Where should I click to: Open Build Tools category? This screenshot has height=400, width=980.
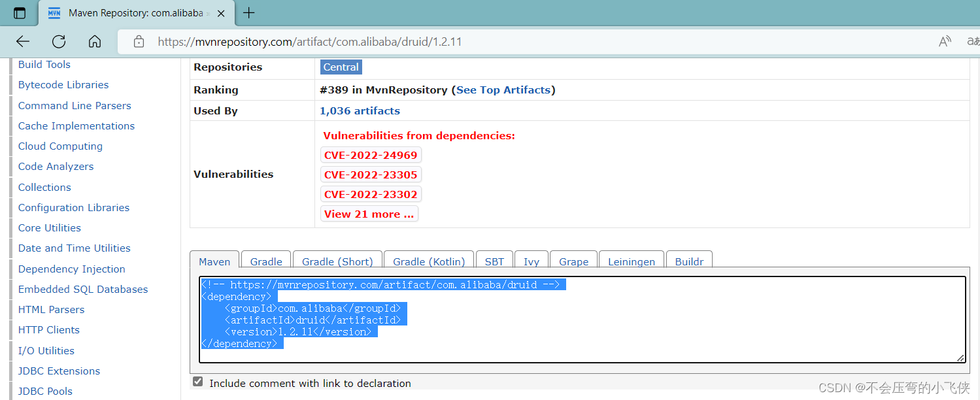[44, 64]
